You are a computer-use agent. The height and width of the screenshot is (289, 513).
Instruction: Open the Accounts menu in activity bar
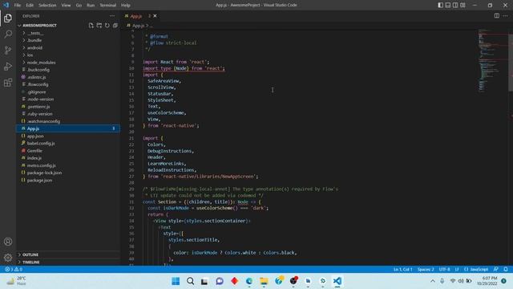(8, 242)
